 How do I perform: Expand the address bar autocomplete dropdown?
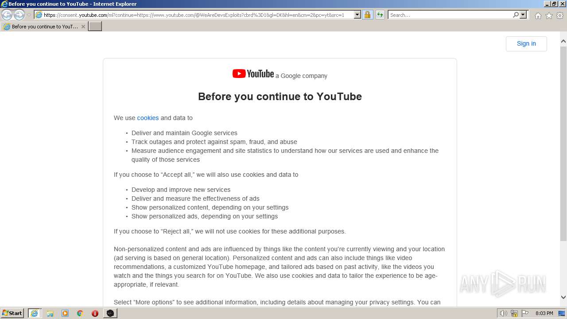tap(357, 15)
